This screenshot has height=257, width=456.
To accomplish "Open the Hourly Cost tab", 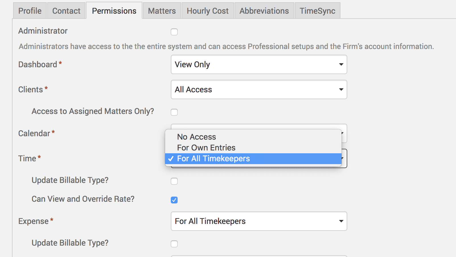I will pyautogui.click(x=208, y=11).
